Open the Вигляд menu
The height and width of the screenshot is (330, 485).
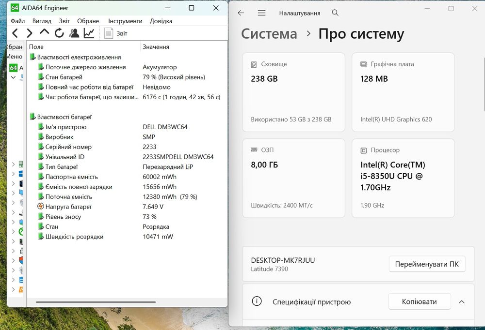[x=42, y=21]
